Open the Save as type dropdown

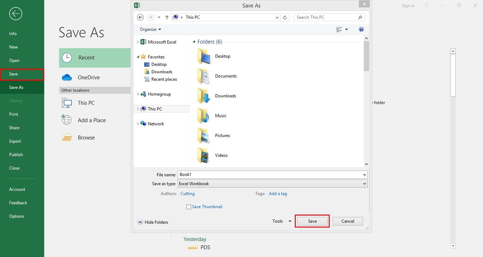[364, 183]
